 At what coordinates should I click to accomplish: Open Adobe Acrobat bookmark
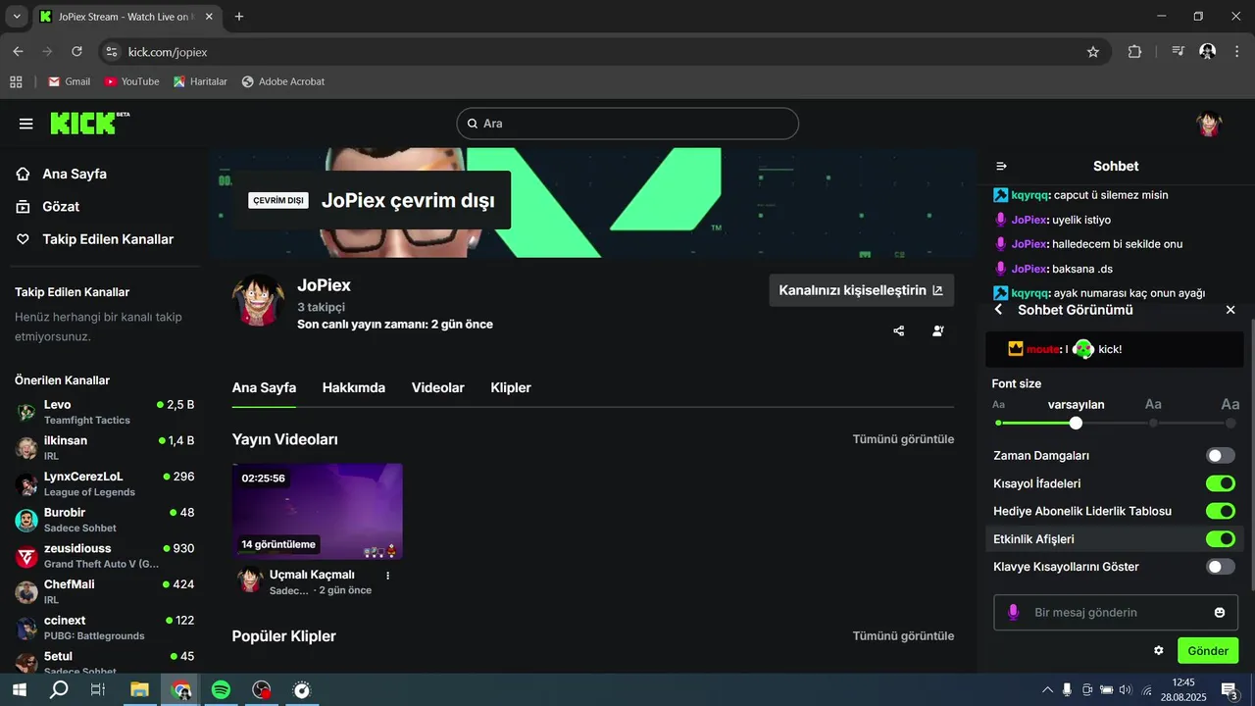point(283,81)
